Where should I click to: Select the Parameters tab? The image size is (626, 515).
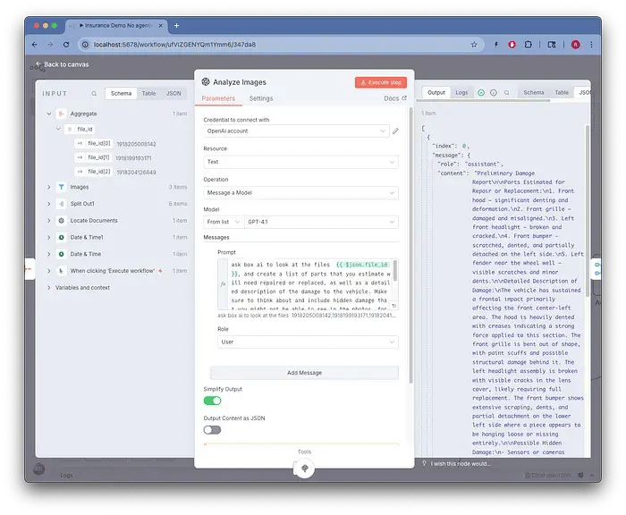pyautogui.click(x=218, y=98)
